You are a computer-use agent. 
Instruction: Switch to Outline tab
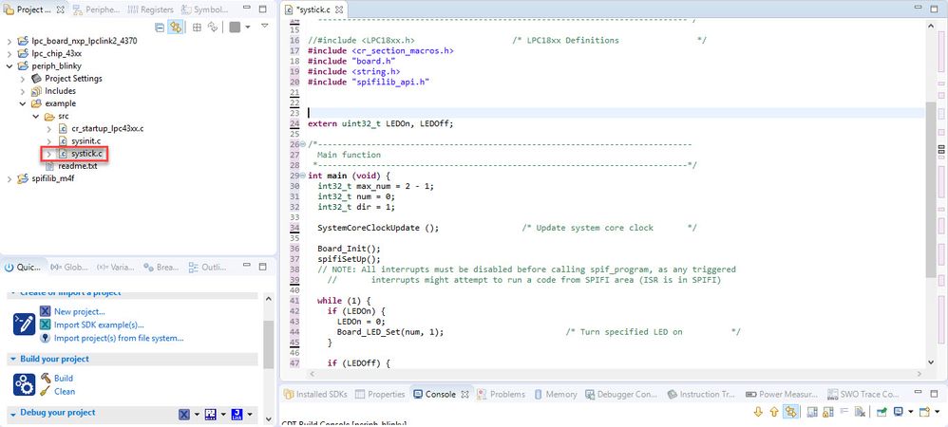click(208, 267)
